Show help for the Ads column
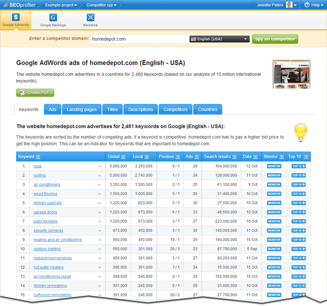This screenshot has height=306, width=327. 197,157
